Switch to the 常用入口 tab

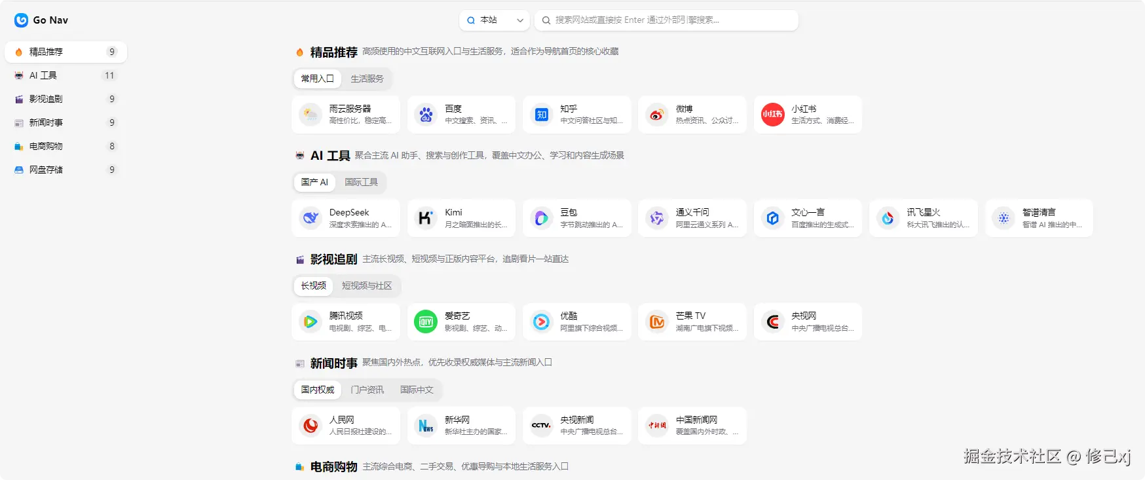click(x=318, y=79)
